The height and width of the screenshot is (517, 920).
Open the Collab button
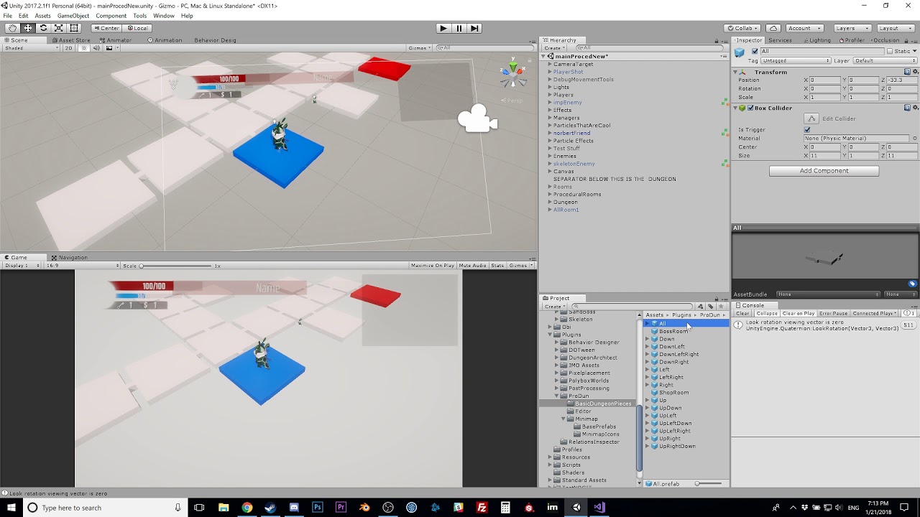pos(742,28)
